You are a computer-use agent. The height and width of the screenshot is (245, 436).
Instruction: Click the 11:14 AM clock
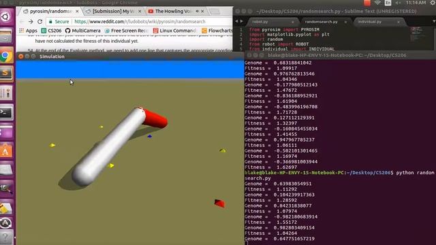416,3
